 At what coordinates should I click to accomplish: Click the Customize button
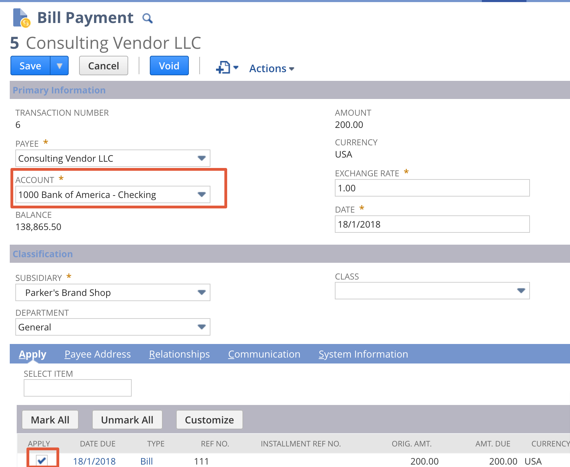tap(209, 420)
